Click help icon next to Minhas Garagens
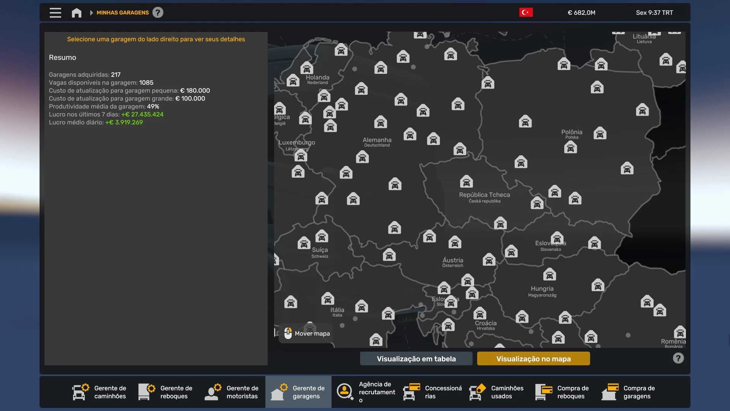 (158, 13)
